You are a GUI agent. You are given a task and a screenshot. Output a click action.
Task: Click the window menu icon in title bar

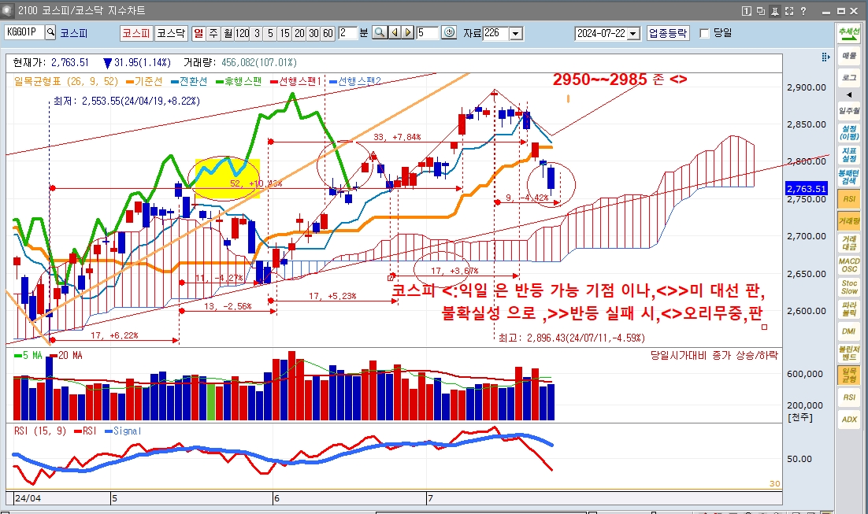(7, 10)
